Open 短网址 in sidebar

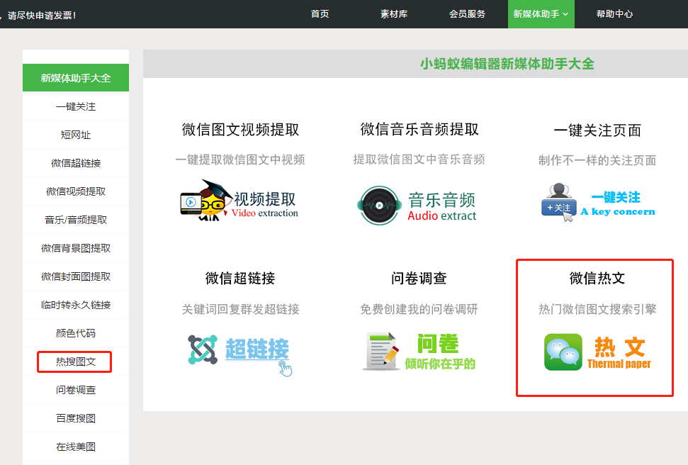[x=76, y=135]
